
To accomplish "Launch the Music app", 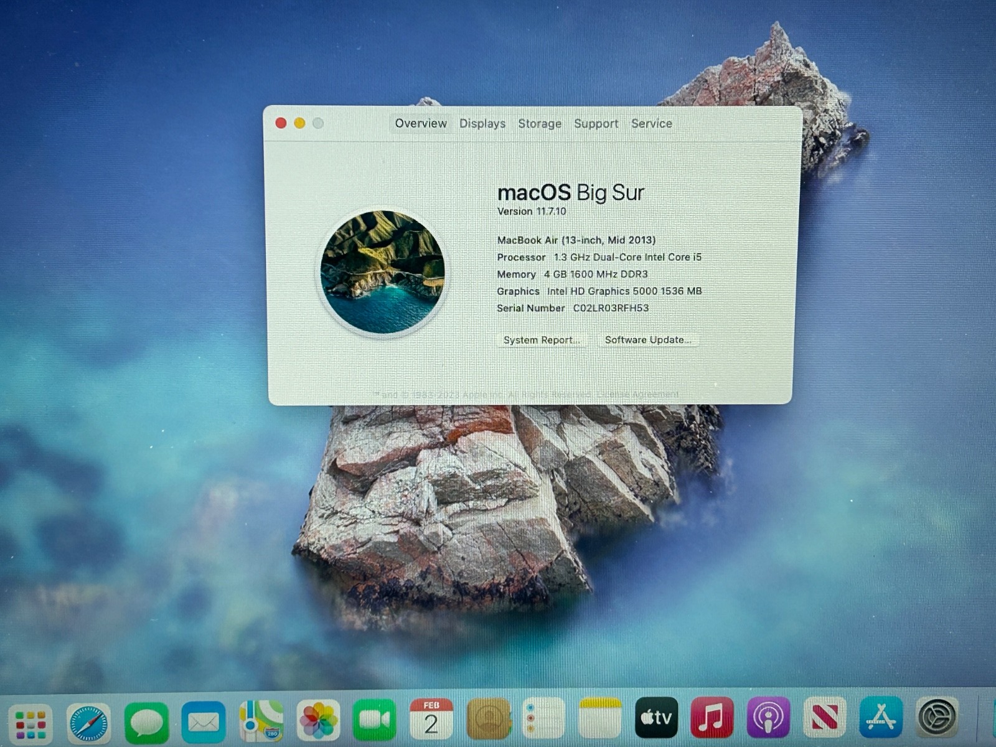I will [712, 718].
